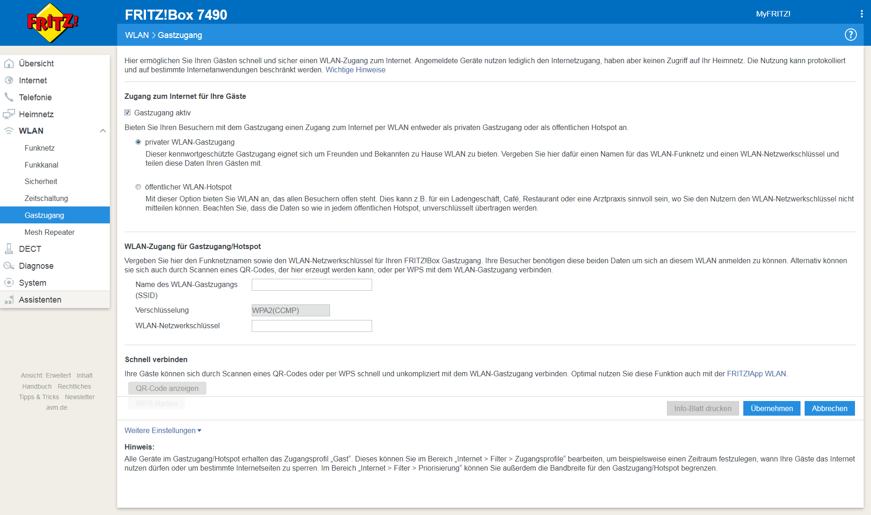Focus the WLAN-Netzwerkschlüssel input field
This screenshot has height=515, width=871.
[x=312, y=326]
